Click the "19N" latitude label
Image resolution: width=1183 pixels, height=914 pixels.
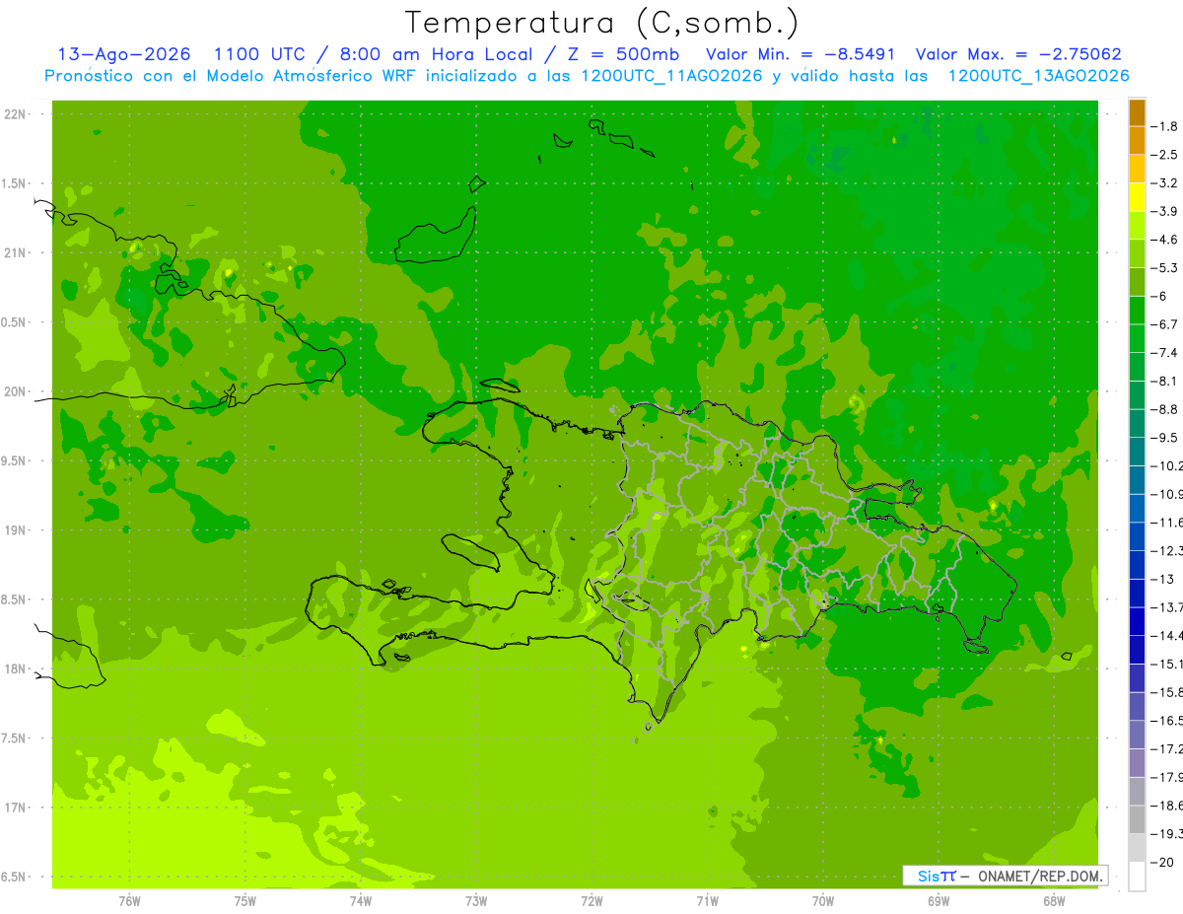point(16,530)
